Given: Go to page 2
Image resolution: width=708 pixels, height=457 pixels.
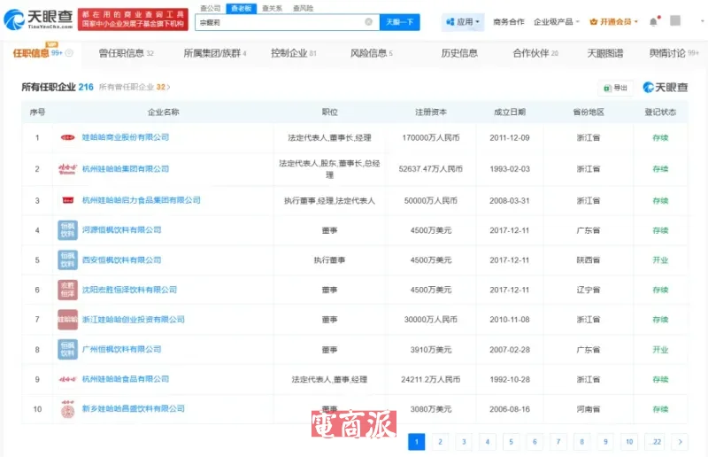Looking at the screenshot, I should coord(440,442).
